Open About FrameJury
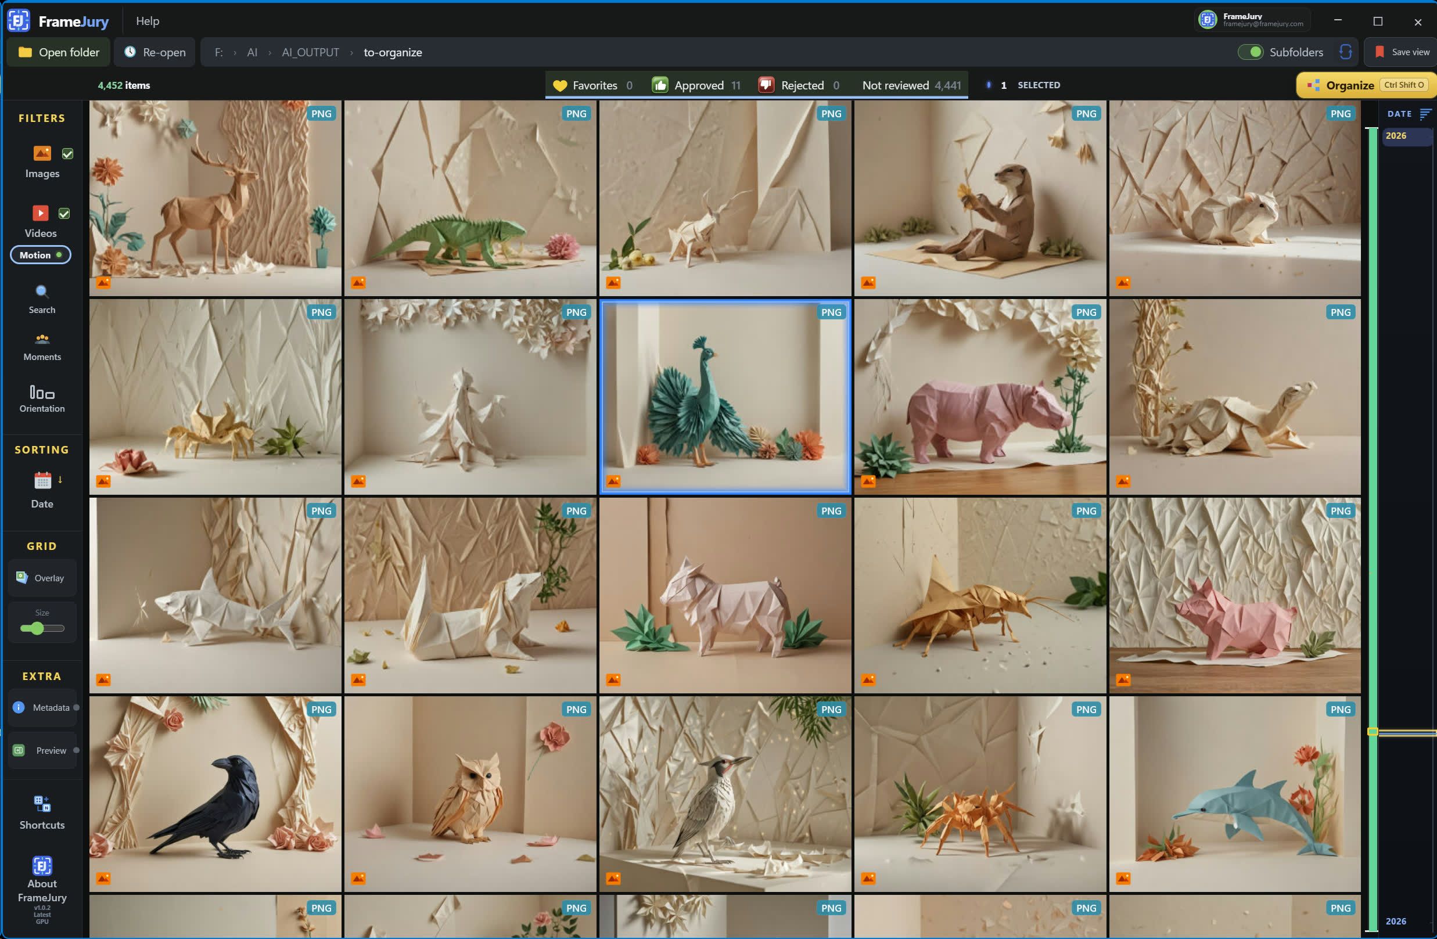This screenshot has width=1437, height=939. click(42, 890)
